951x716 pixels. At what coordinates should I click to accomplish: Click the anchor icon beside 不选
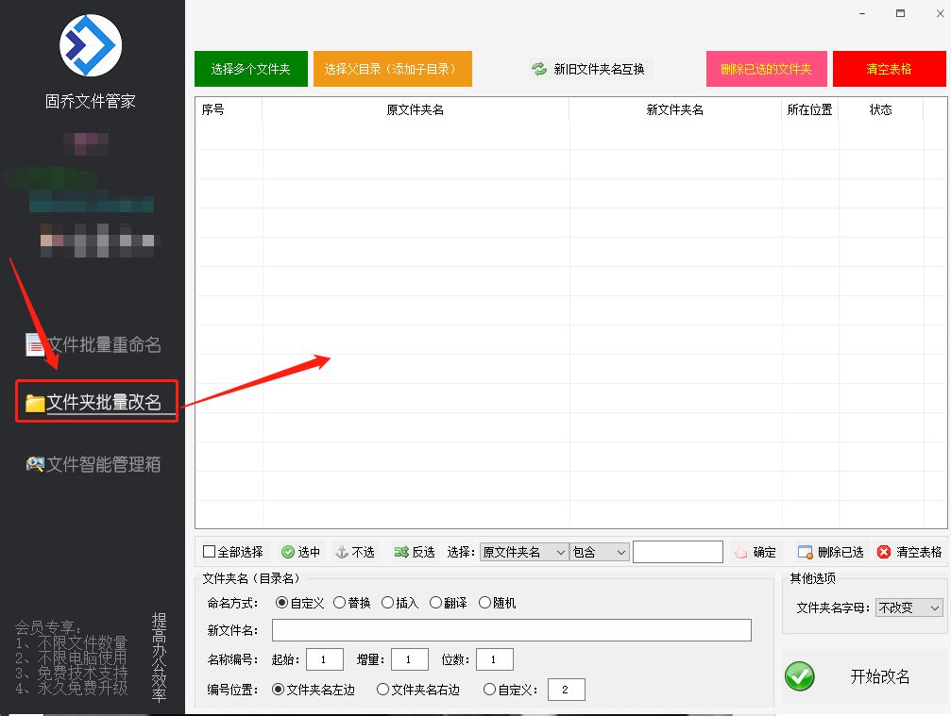342,552
